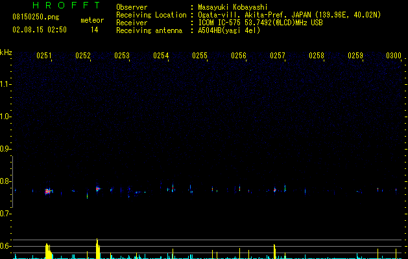Click the date stamp 02.08.15 02:50
This screenshot has width=408, height=259.
(x=40, y=30)
